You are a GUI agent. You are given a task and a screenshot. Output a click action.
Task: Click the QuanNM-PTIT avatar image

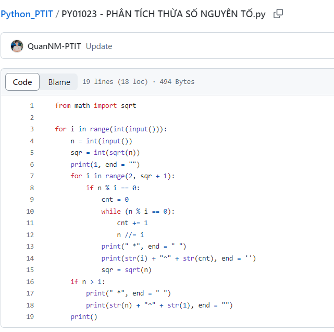tap(17, 46)
